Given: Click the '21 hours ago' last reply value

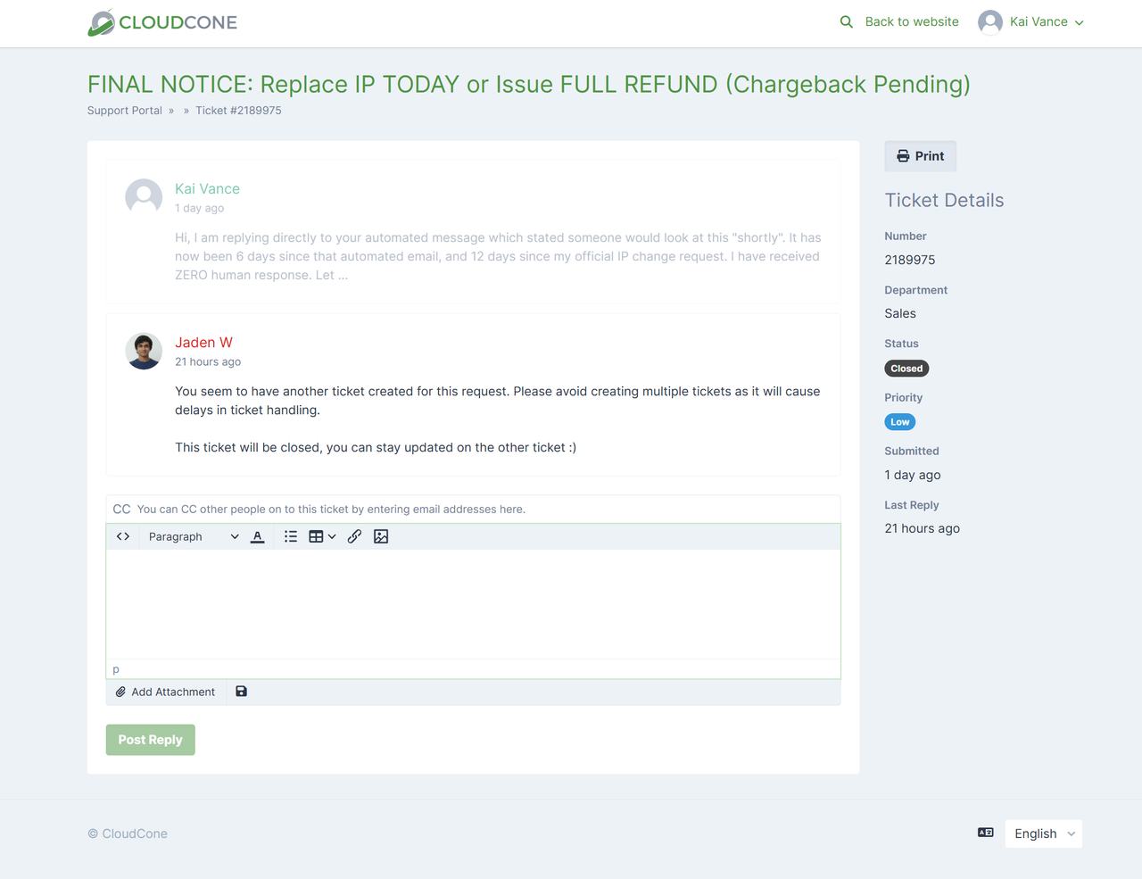Looking at the screenshot, I should [x=923, y=528].
